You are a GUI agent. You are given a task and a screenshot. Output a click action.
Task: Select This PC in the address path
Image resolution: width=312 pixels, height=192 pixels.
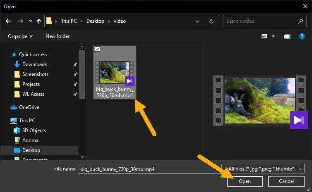point(69,21)
